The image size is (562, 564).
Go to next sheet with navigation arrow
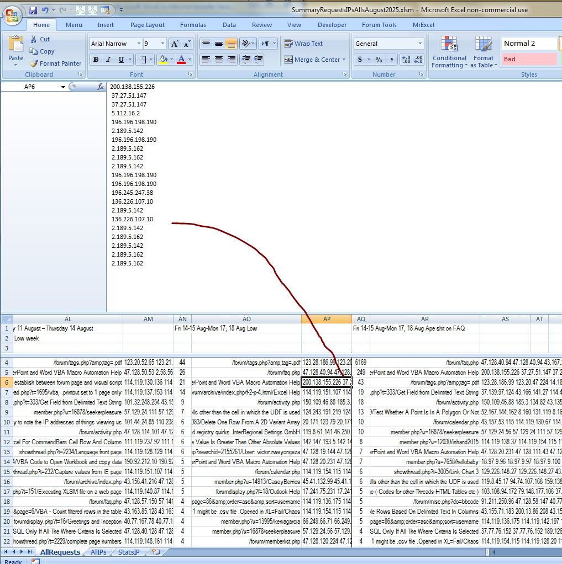click(x=22, y=552)
